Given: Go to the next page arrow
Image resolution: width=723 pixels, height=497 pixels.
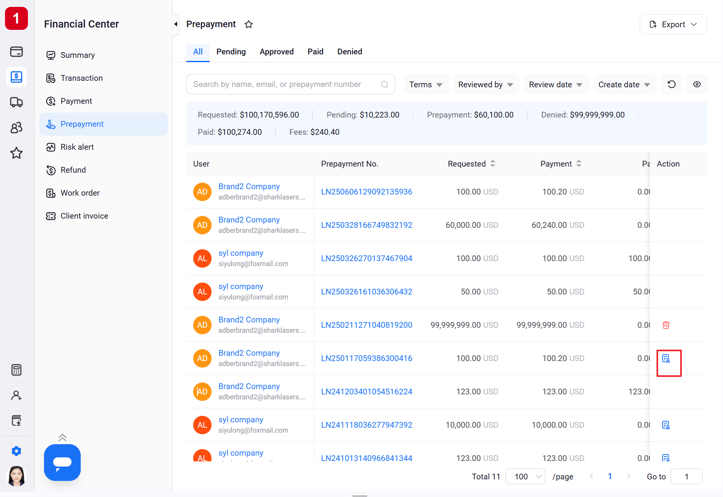Looking at the screenshot, I should 629,476.
